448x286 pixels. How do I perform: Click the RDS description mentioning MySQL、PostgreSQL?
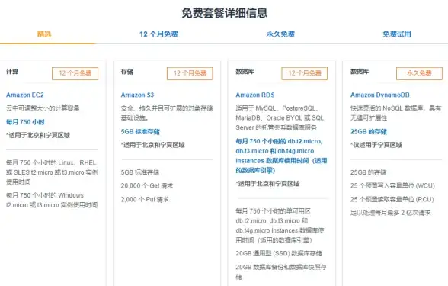click(x=280, y=117)
